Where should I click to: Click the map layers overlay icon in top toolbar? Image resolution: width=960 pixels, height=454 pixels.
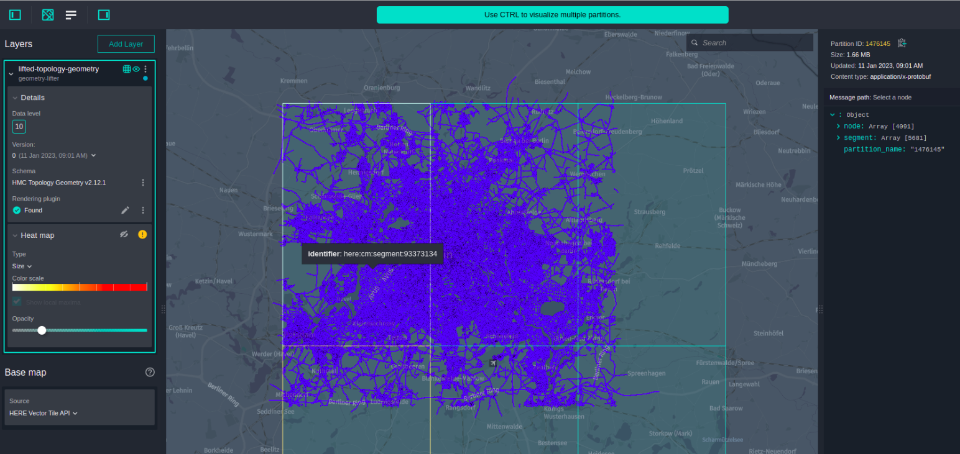pos(48,14)
